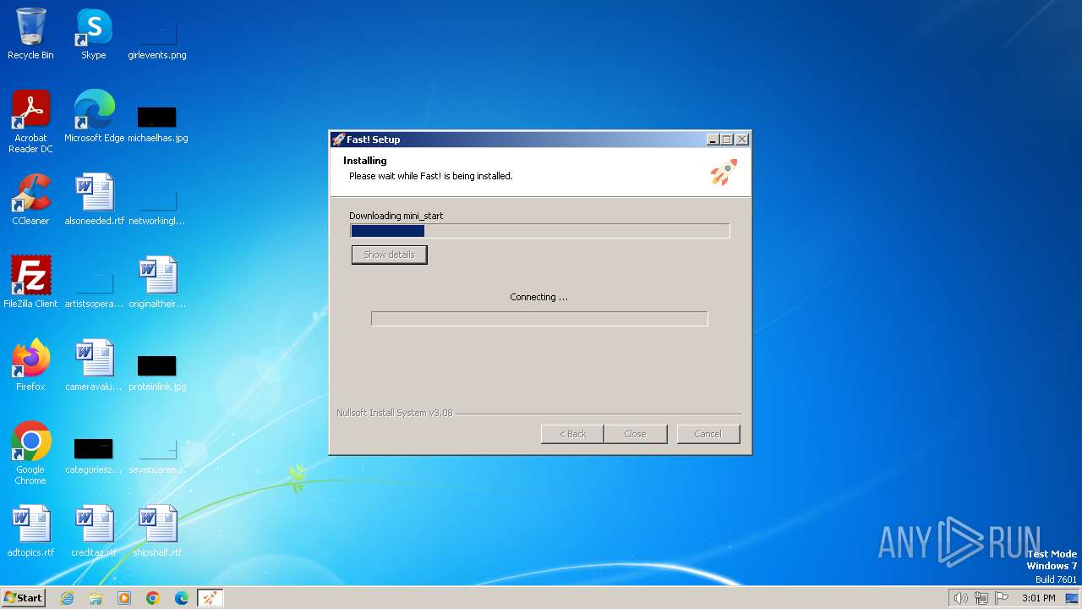
Task: Click the Connecting progress bar
Action: pyautogui.click(x=539, y=319)
